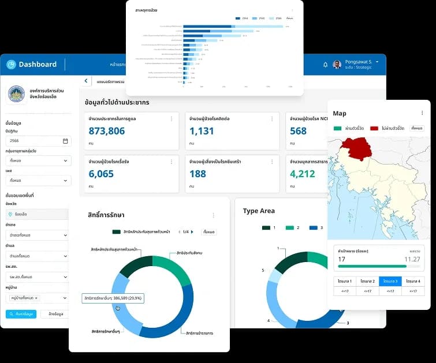The image size is (436, 363).
Task: Open Map panel three-dot menu
Action: [422, 113]
